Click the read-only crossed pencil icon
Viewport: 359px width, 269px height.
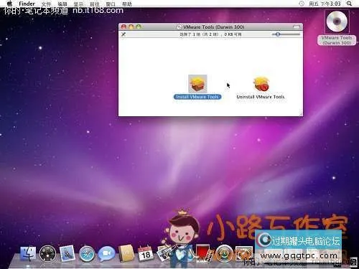[123, 34]
